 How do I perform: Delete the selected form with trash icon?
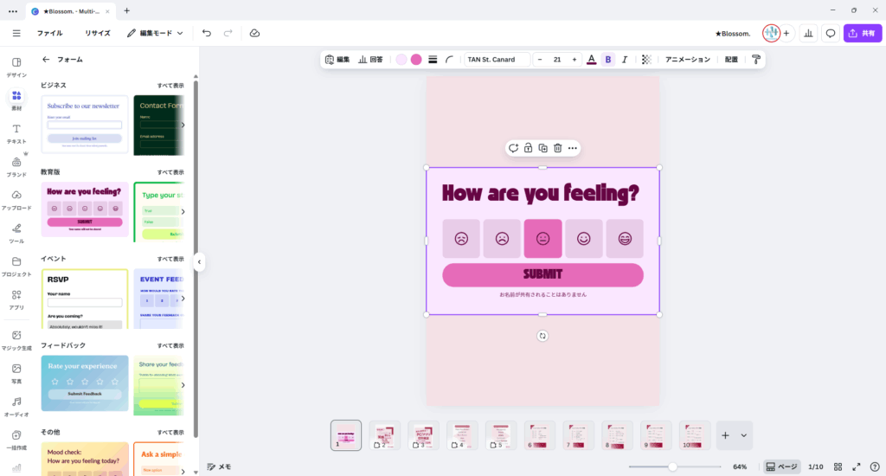[557, 148]
